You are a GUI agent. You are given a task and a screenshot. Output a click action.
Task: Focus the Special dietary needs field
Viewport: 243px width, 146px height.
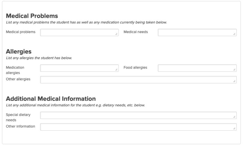138,115
